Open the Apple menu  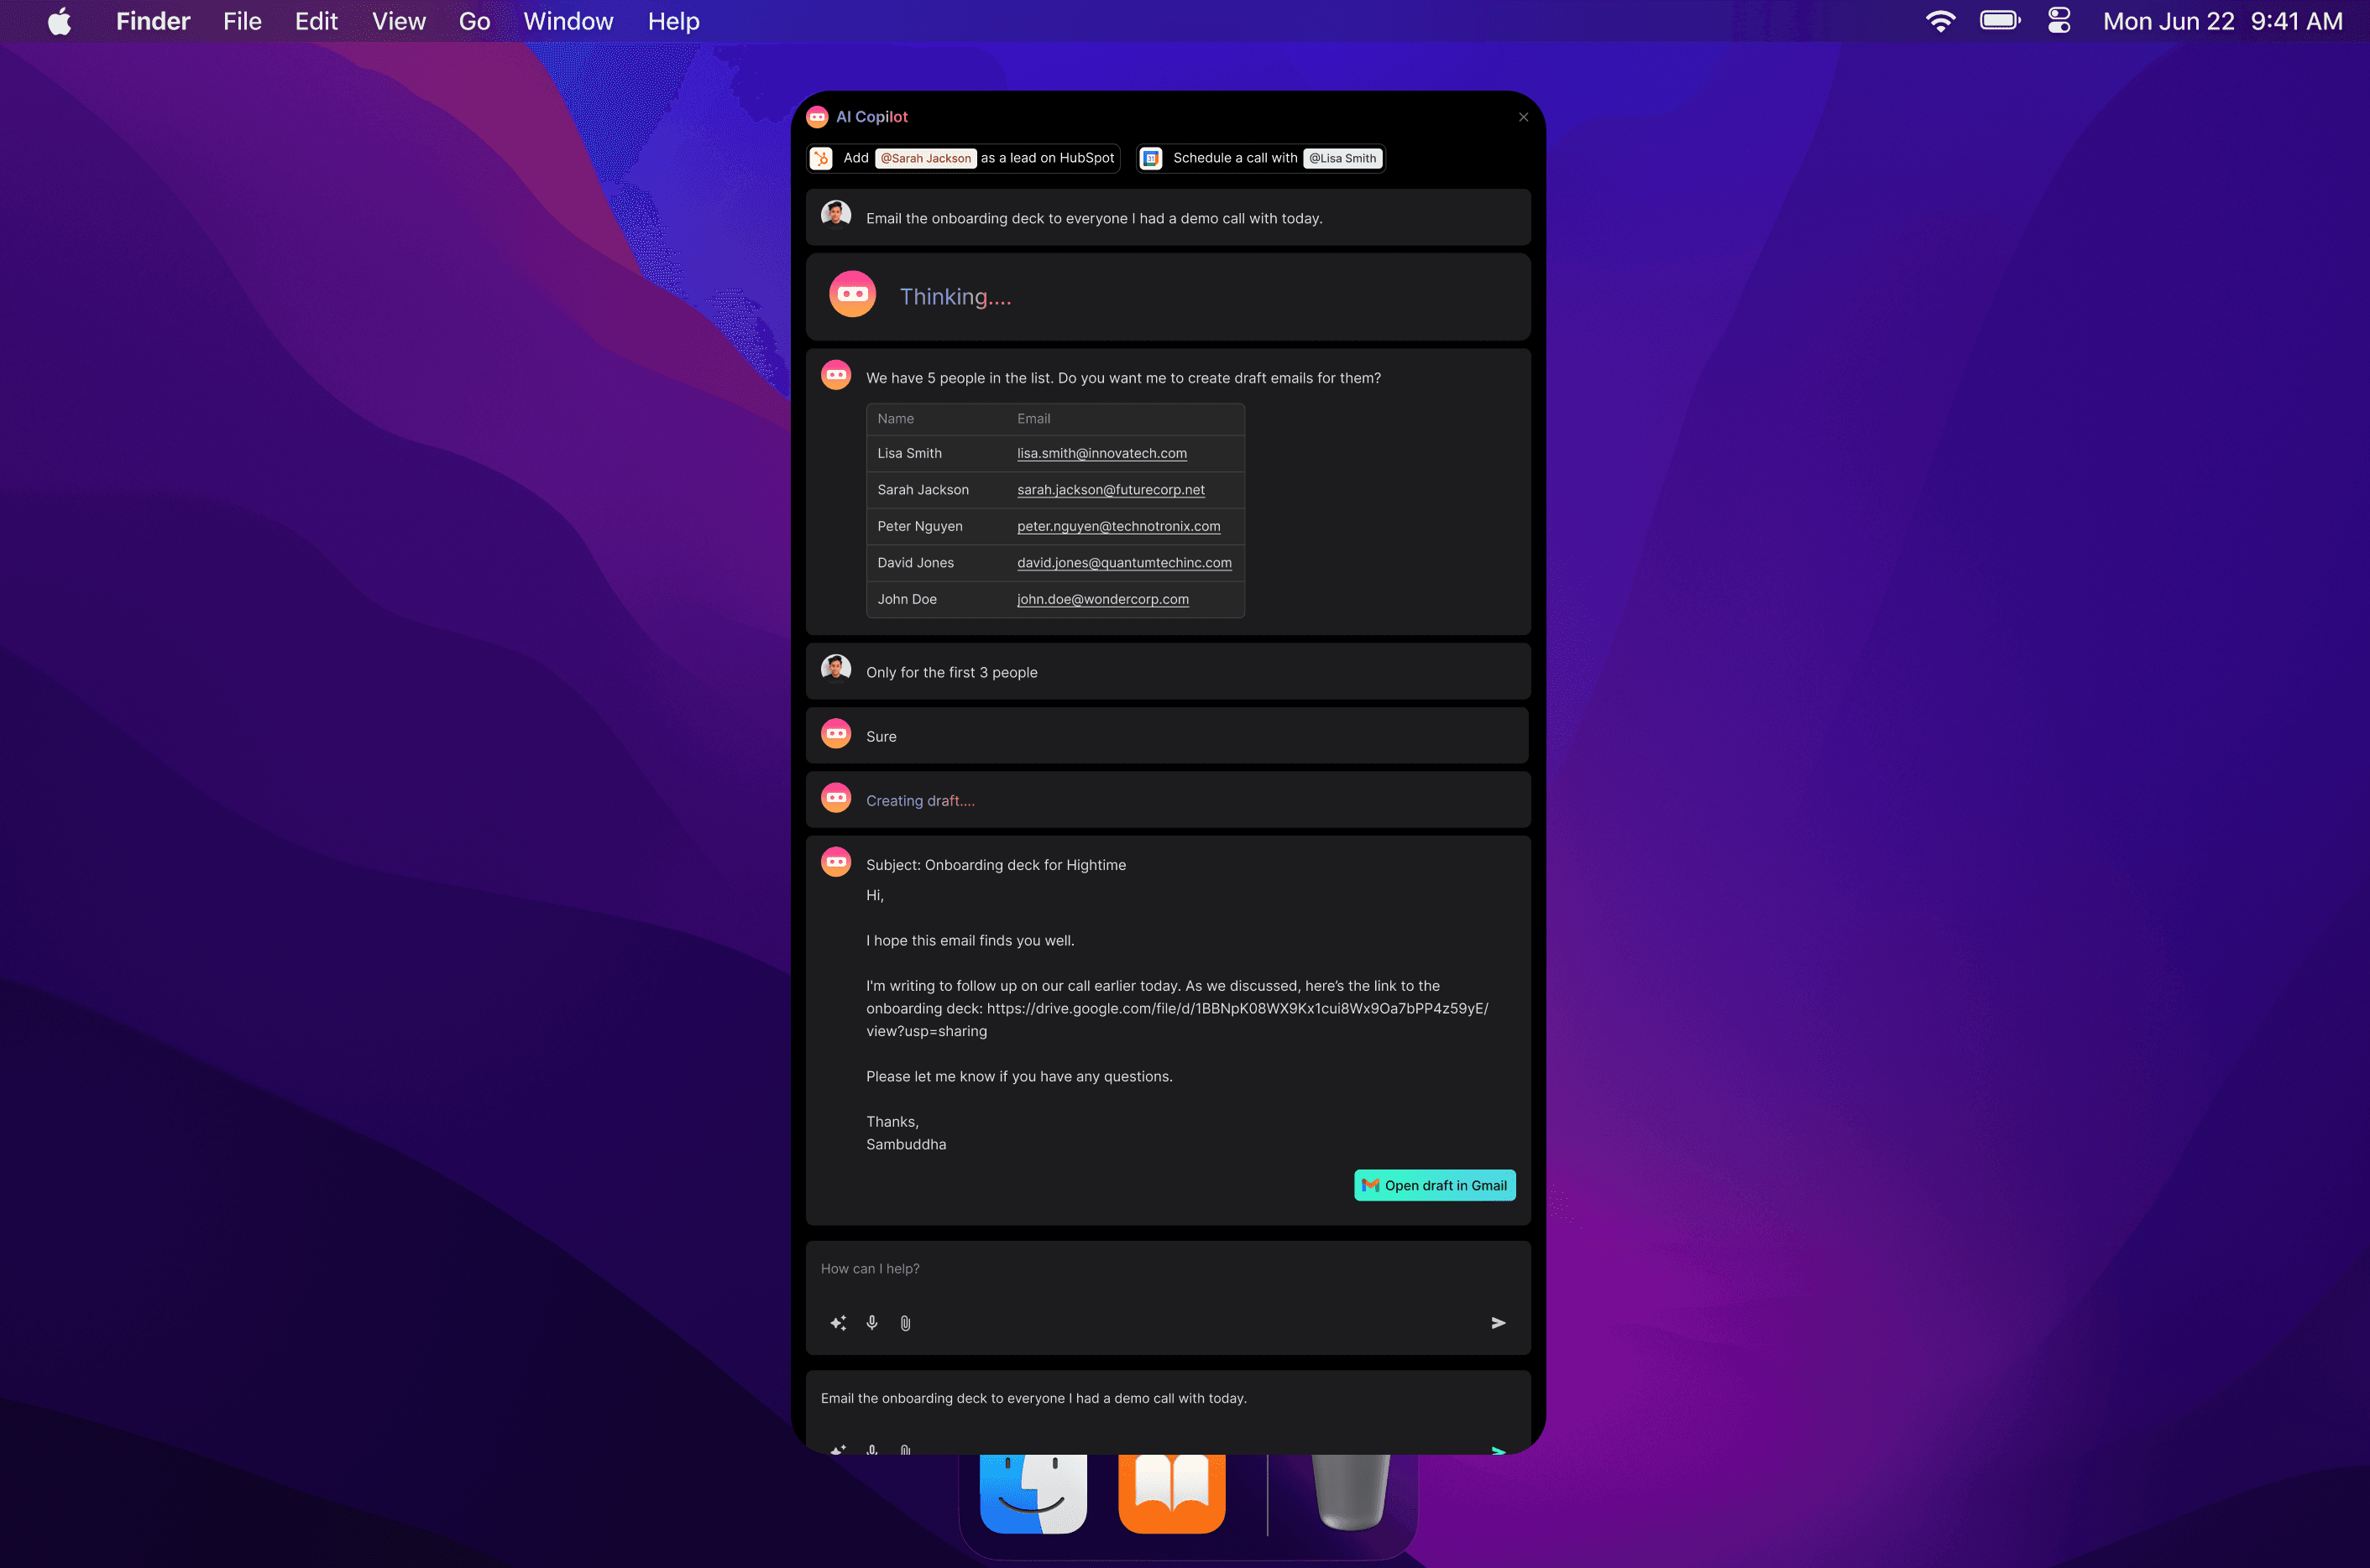click(x=60, y=21)
